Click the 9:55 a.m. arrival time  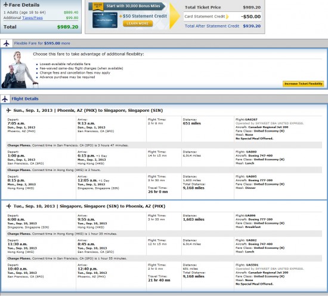pos(86,219)
